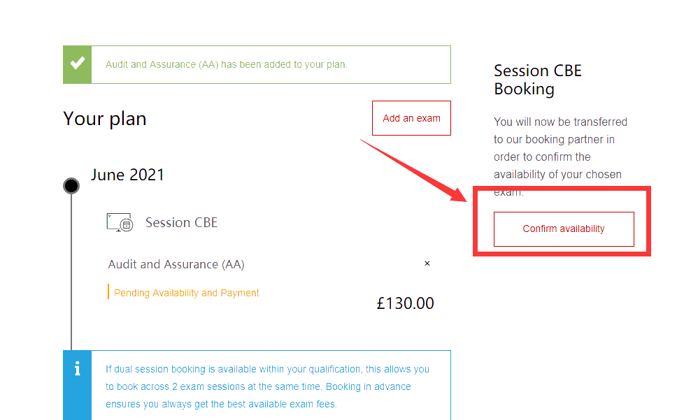Remove Audit and Assurance exam with ×

click(x=427, y=263)
